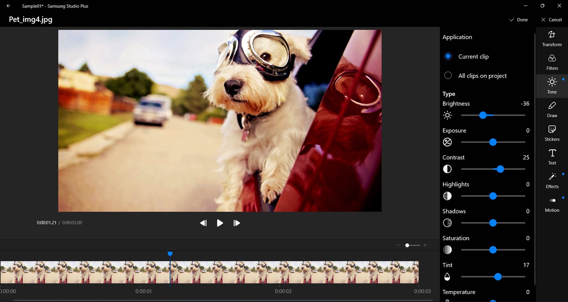
Task: Zoom out the timeline with minus
Action: tap(398, 245)
